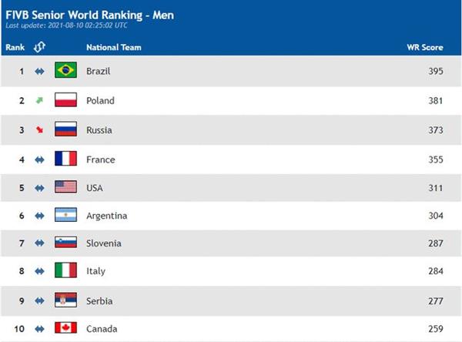Click the Russia flag icon
The image size is (462, 342).
(x=65, y=129)
